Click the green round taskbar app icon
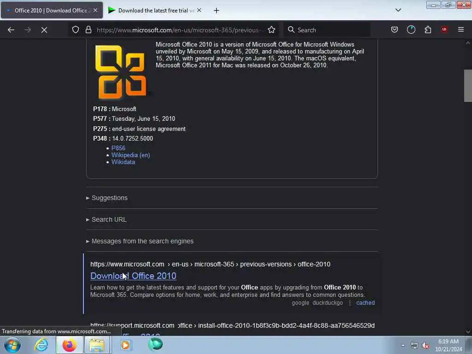Viewport: 472px width, 354px height. point(155,344)
